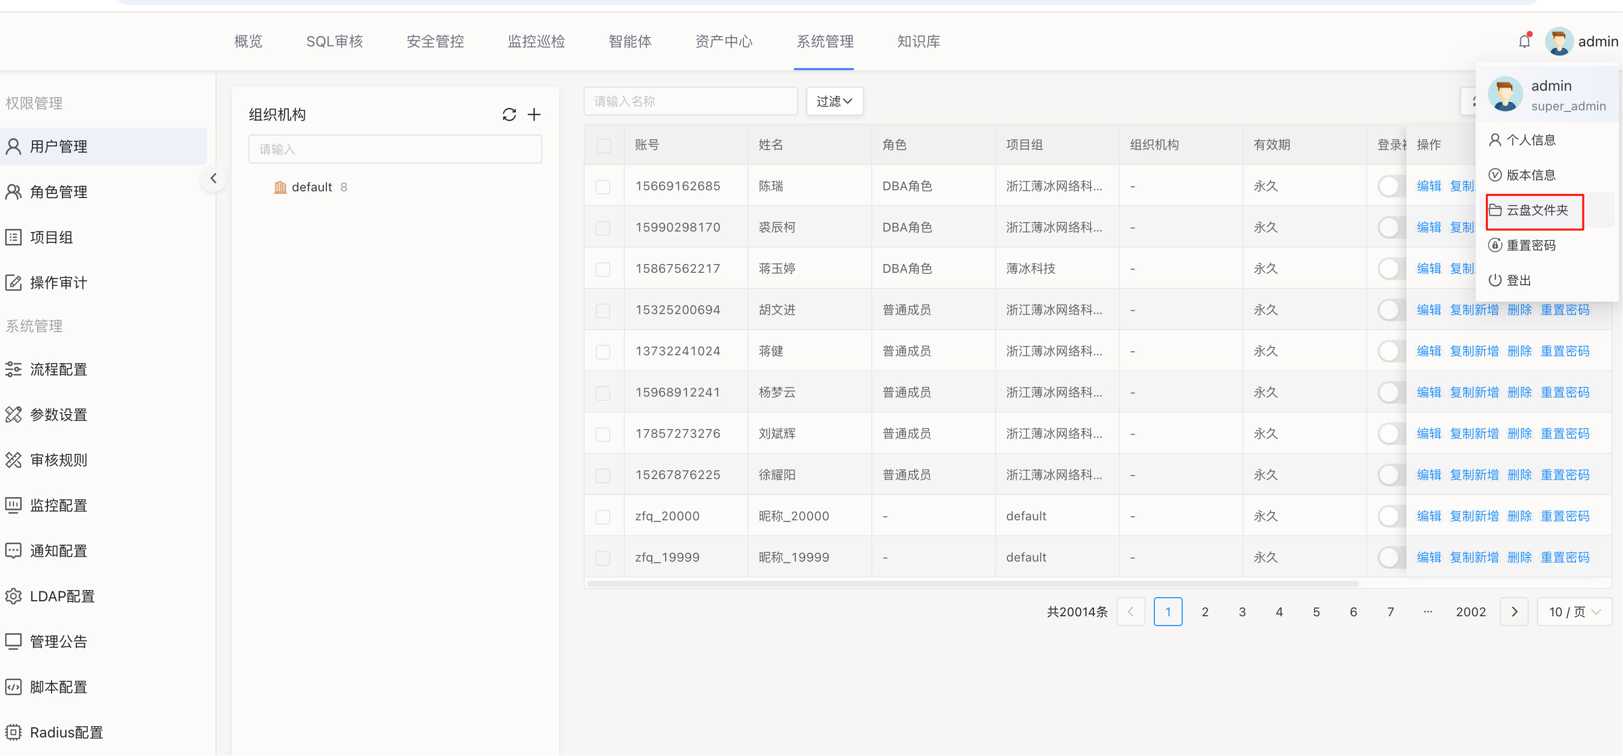
Task: Collapse the sidebar with arrow icon
Action: coord(213,179)
